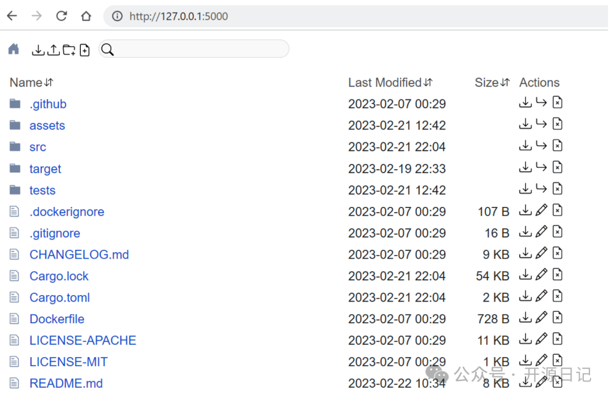Create a new folder
This screenshot has width=611, height=399.
click(69, 50)
